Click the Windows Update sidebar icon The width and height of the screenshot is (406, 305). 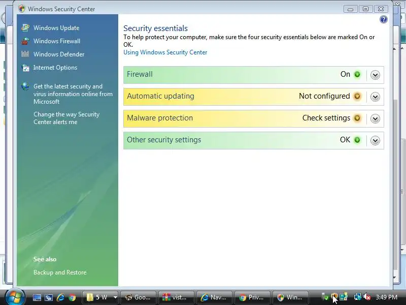[x=25, y=27]
